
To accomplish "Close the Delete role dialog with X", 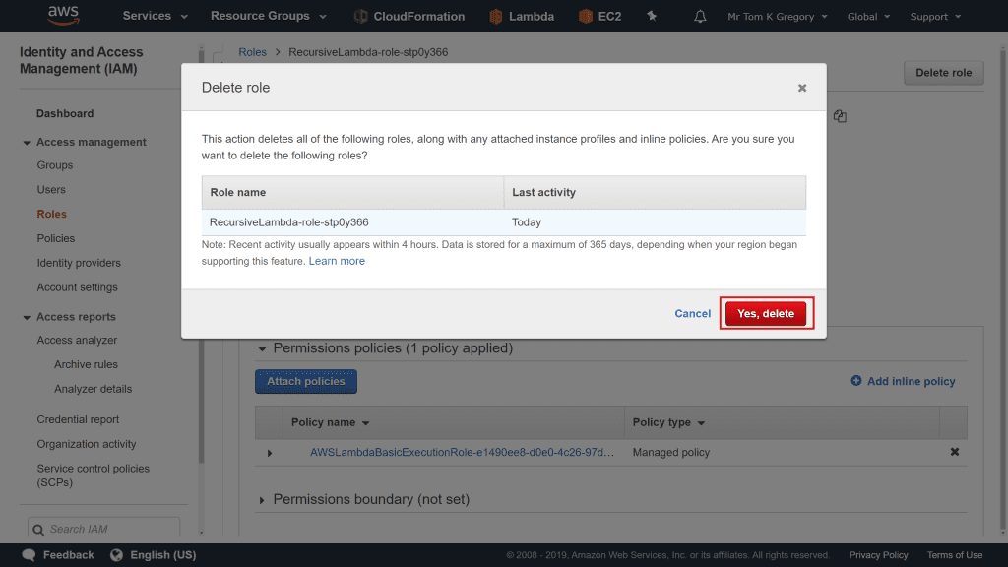I will (802, 88).
